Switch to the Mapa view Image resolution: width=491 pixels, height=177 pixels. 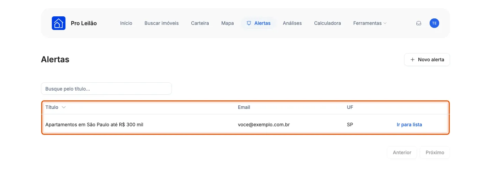pos(227,23)
